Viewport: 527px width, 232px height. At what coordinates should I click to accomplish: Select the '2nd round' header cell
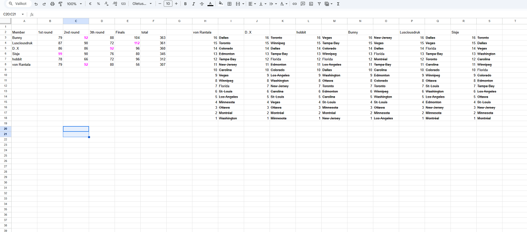76,32
